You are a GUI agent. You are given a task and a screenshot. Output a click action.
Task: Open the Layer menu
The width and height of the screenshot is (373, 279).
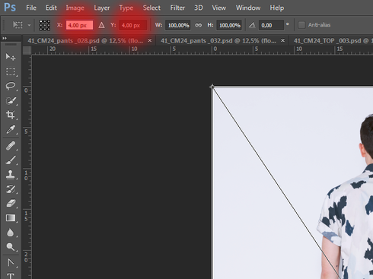[x=102, y=8]
